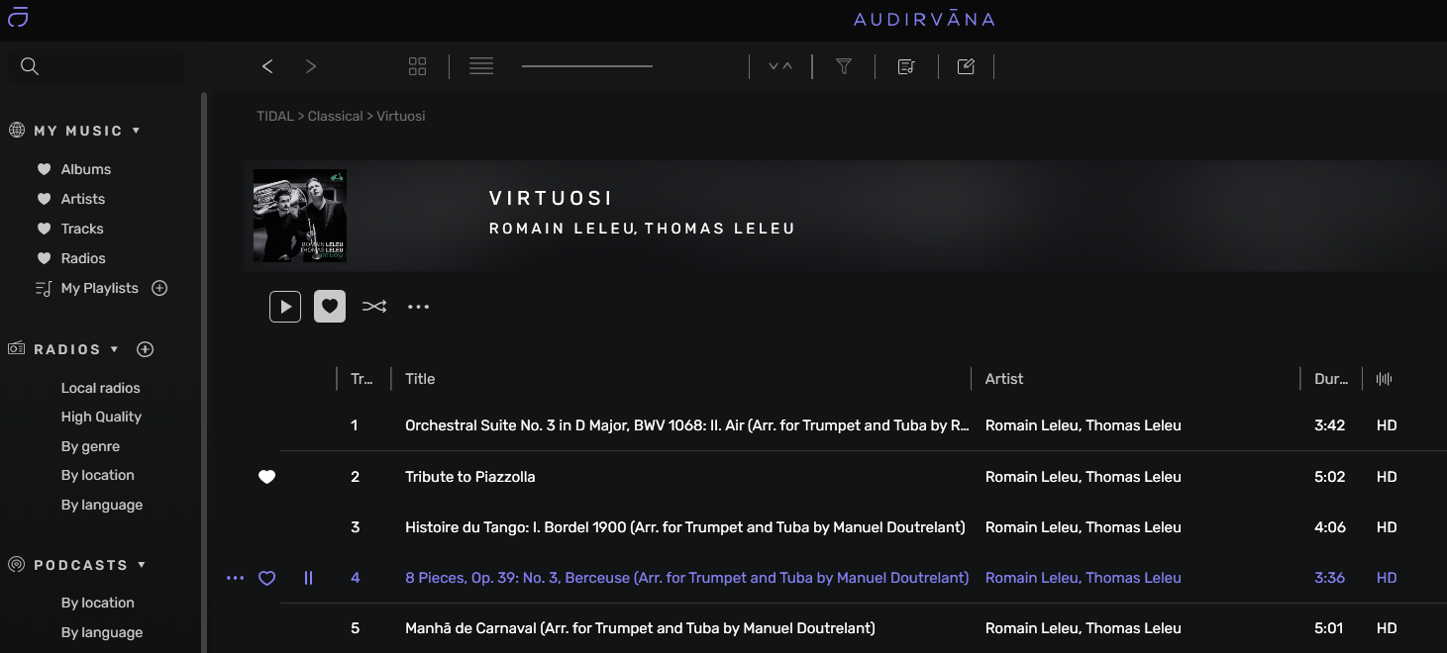Select Tribute to Piazzolla track title

click(470, 477)
